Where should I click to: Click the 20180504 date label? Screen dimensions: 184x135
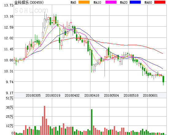point(111,95)
